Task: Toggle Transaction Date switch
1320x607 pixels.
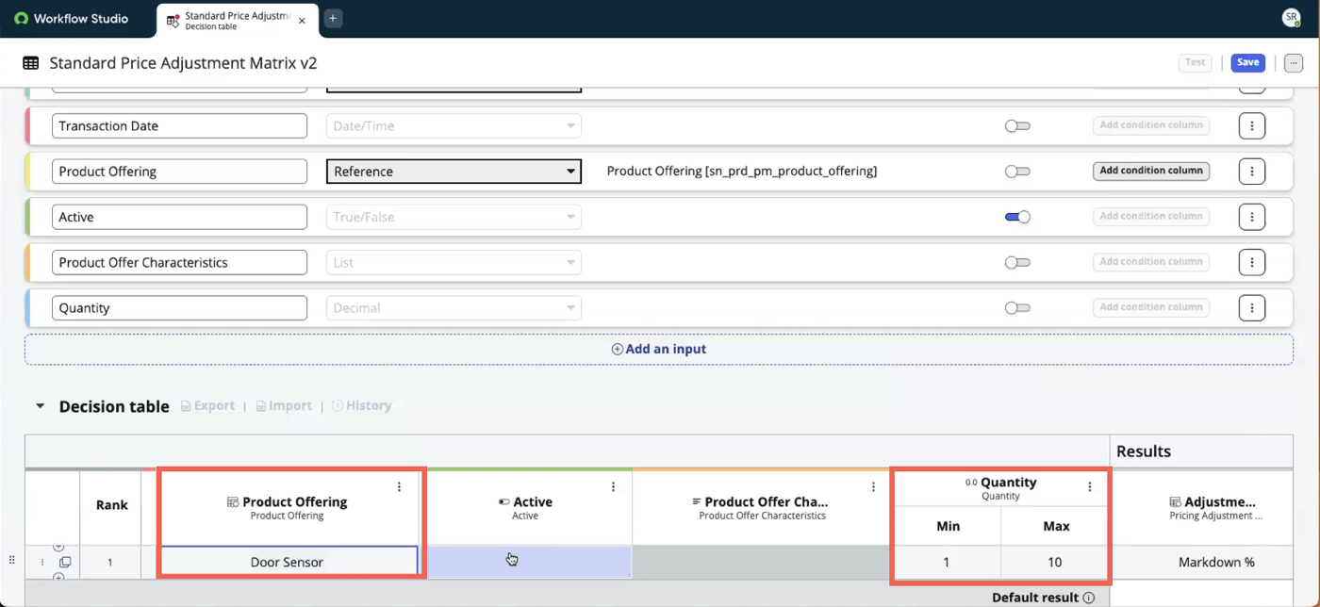Action: click(x=1017, y=125)
